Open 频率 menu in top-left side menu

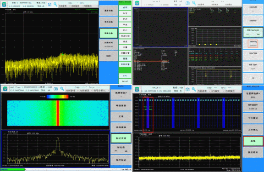click(125, 8)
